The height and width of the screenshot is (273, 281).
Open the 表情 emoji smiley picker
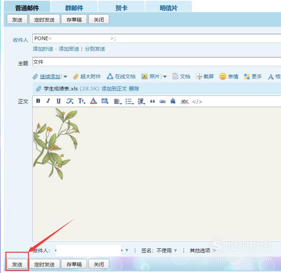click(223, 76)
